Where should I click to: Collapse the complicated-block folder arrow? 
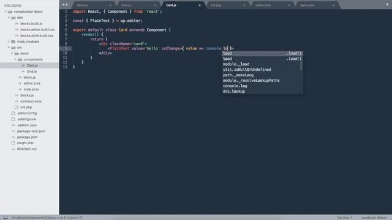[x=6, y=12]
